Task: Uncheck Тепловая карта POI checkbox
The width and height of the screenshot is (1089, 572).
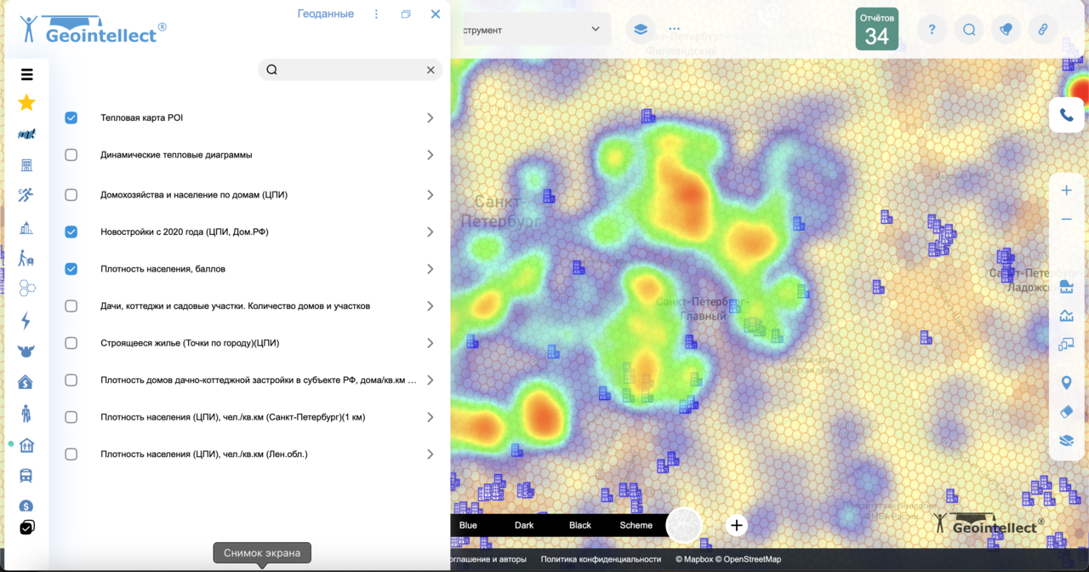Action: pyautogui.click(x=71, y=118)
